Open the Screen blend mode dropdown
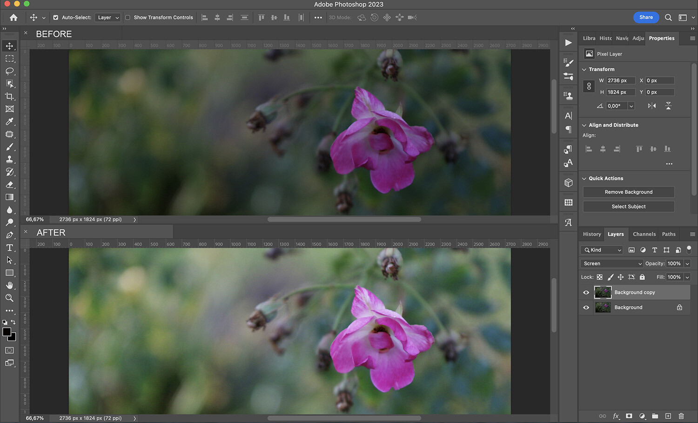 pyautogui.click(x=611, y=263)
